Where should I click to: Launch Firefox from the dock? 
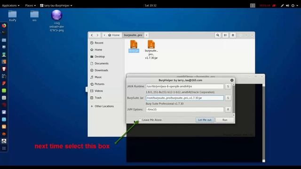(4, 25)
